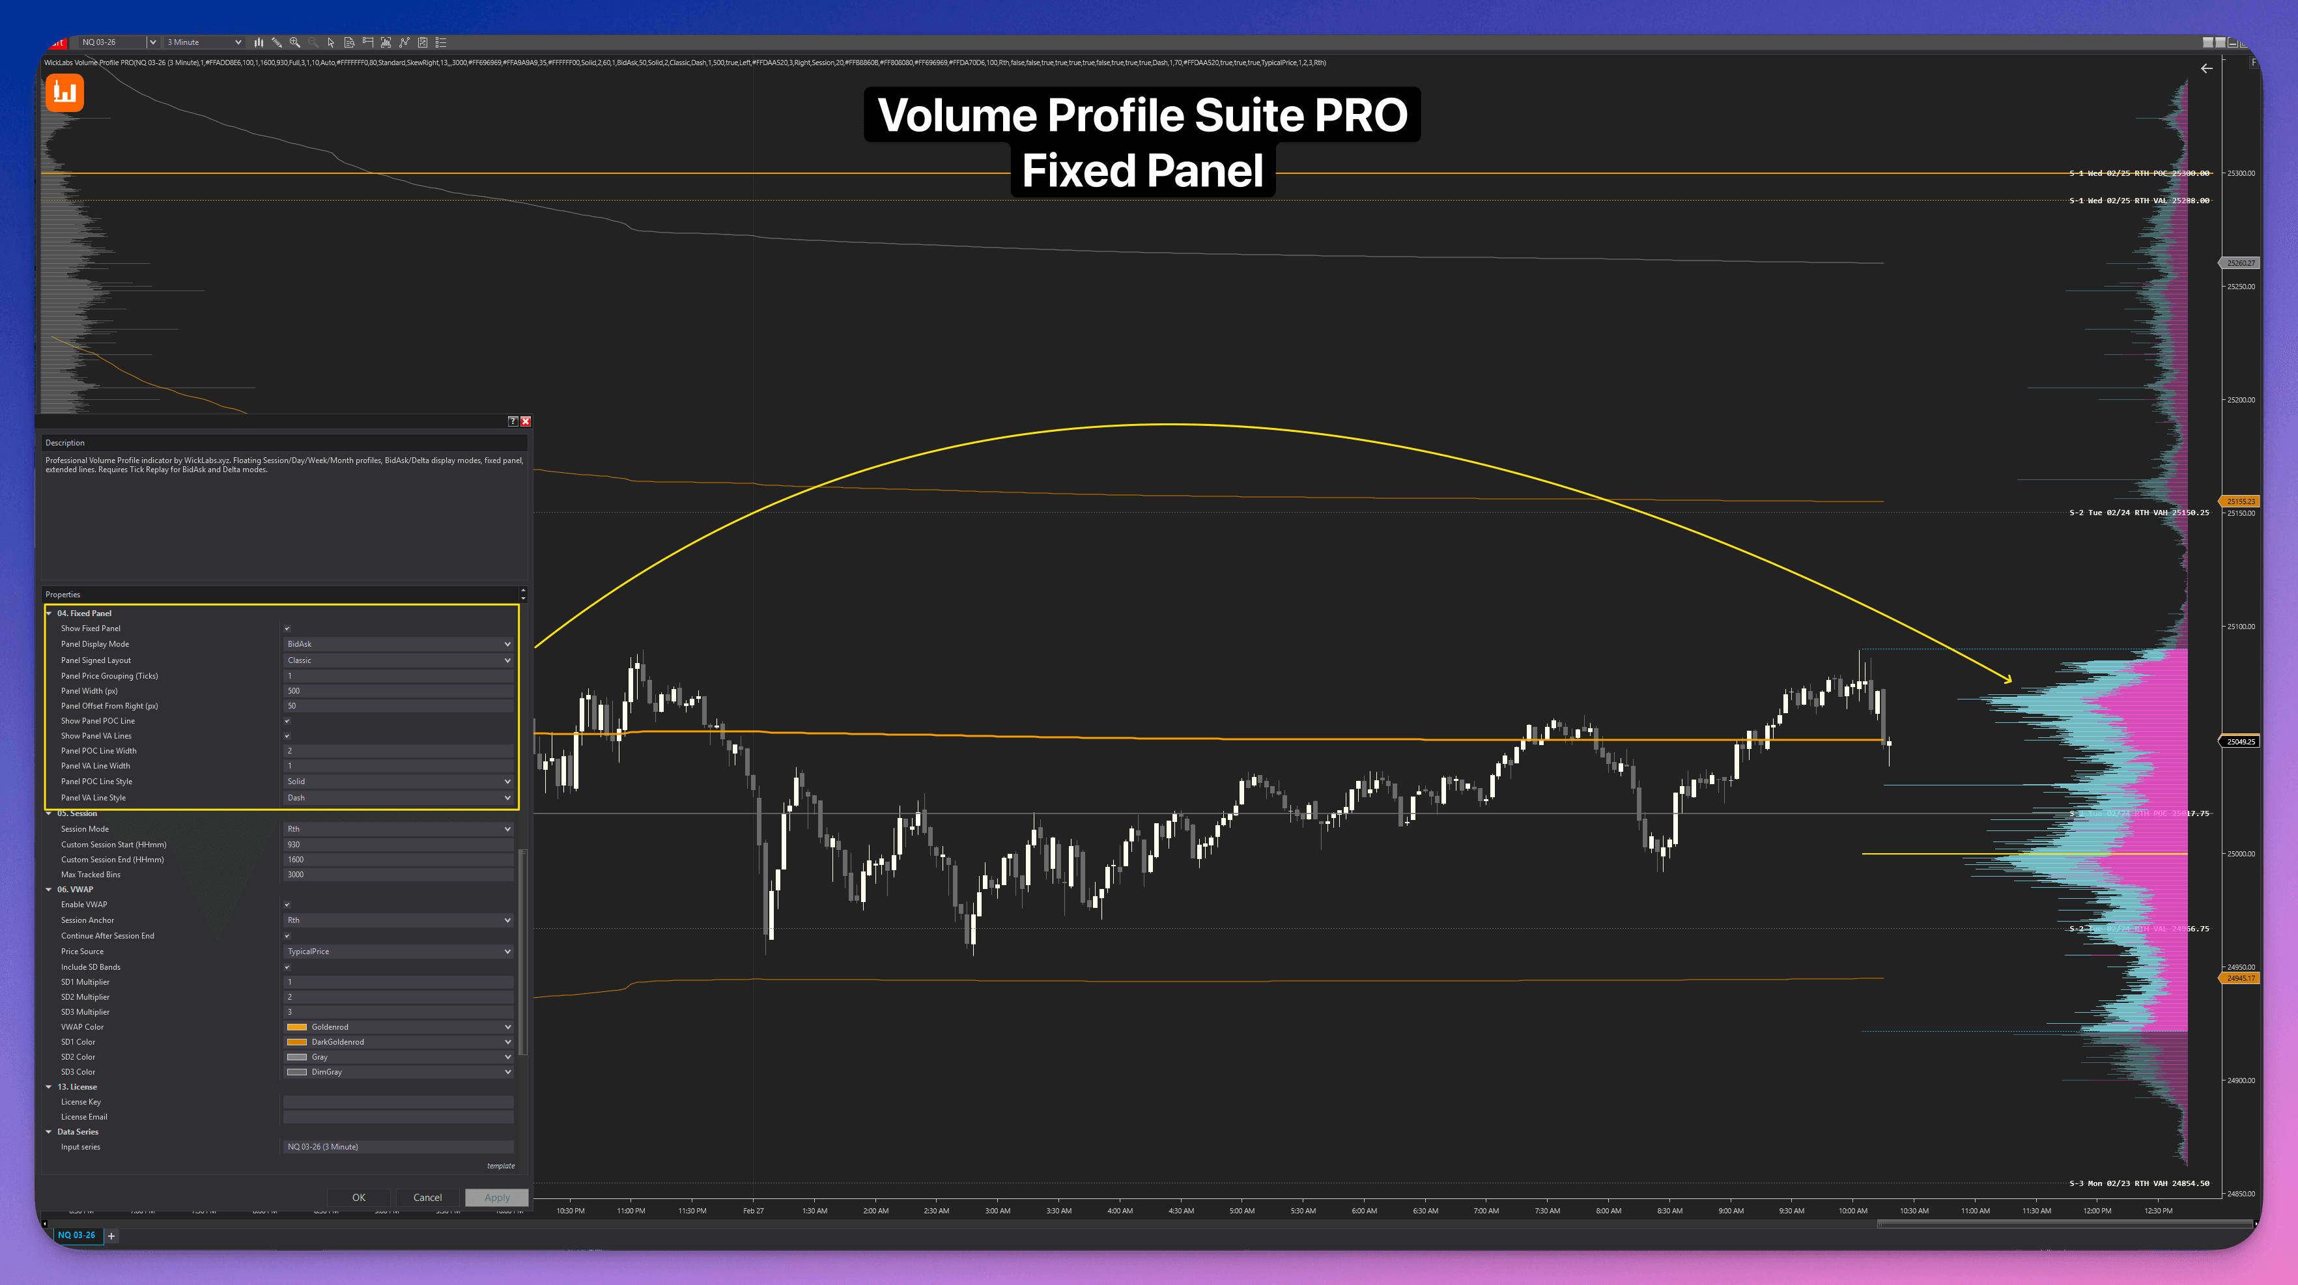Cancel the properties dialog

pos(427,1196)
